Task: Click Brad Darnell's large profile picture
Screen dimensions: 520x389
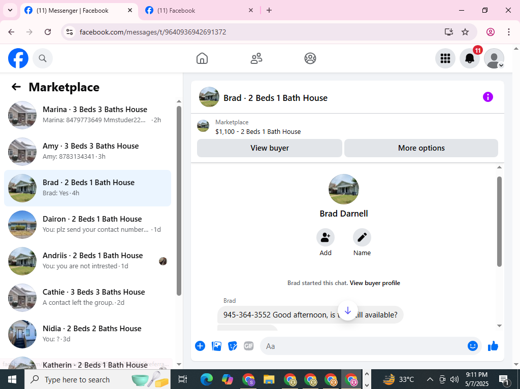Action: [344, 189]
